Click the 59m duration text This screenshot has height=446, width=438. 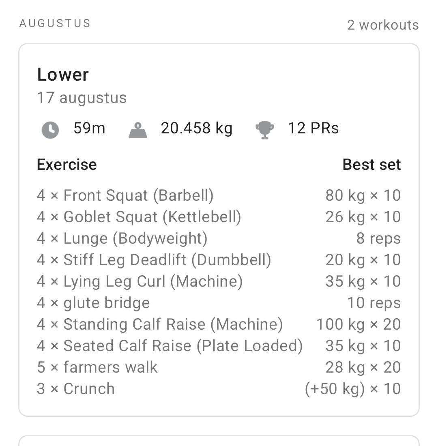coord(89,129)
